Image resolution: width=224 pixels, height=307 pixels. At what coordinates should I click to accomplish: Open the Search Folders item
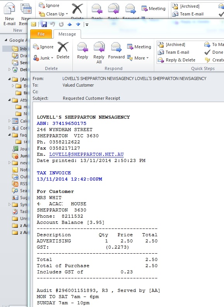pos(19,191)
